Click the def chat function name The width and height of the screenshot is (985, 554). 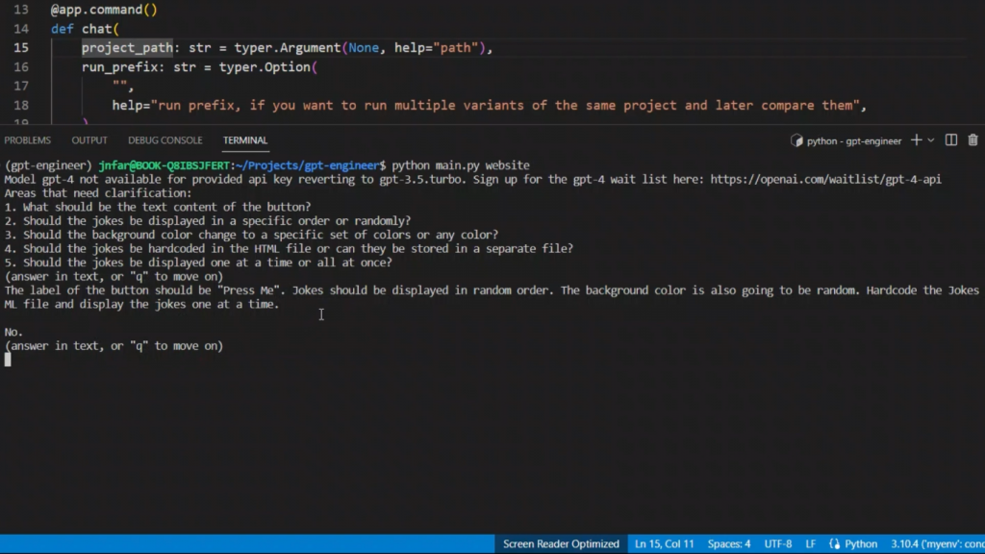click(96, 29)
